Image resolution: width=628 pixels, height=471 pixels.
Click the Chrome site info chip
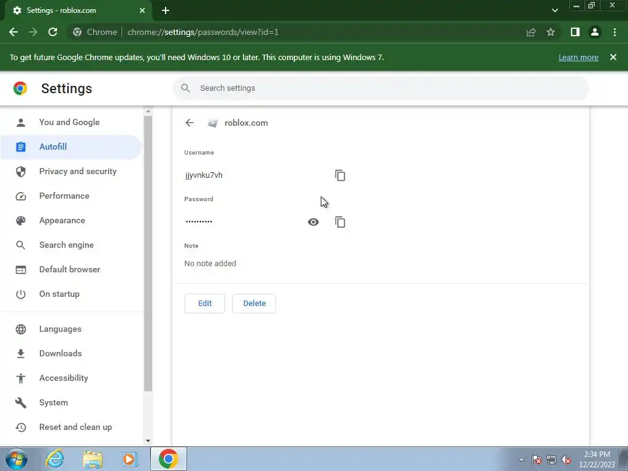click(x=95, y=32)
